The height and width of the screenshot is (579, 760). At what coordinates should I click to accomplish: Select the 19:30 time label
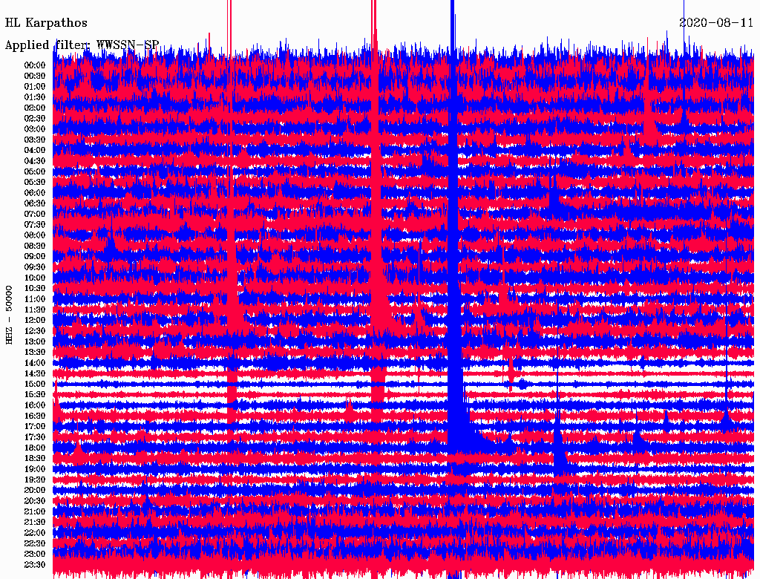pyautogui.click(x=35, y=480)
